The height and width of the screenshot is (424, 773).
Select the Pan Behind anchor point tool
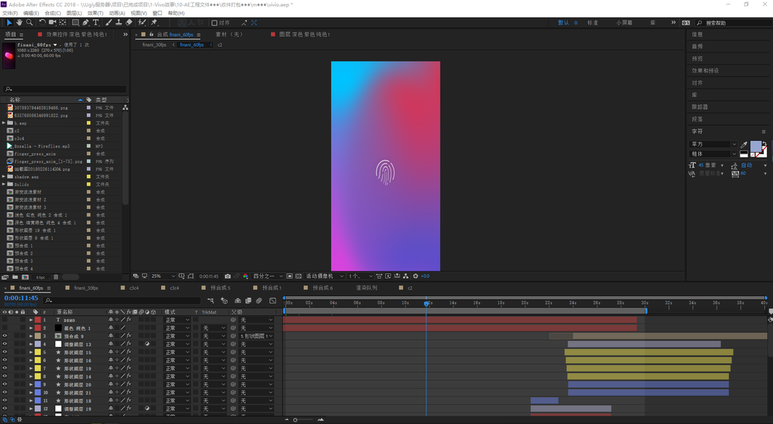coord(63,23)
